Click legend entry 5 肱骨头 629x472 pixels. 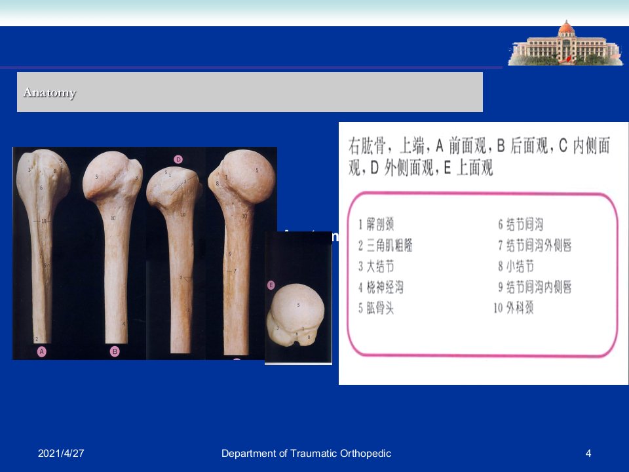376,308
